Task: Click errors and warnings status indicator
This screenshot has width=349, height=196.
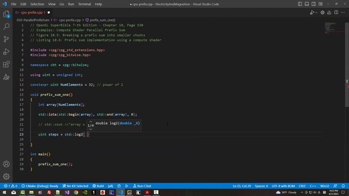Action: tap(10, 186)
